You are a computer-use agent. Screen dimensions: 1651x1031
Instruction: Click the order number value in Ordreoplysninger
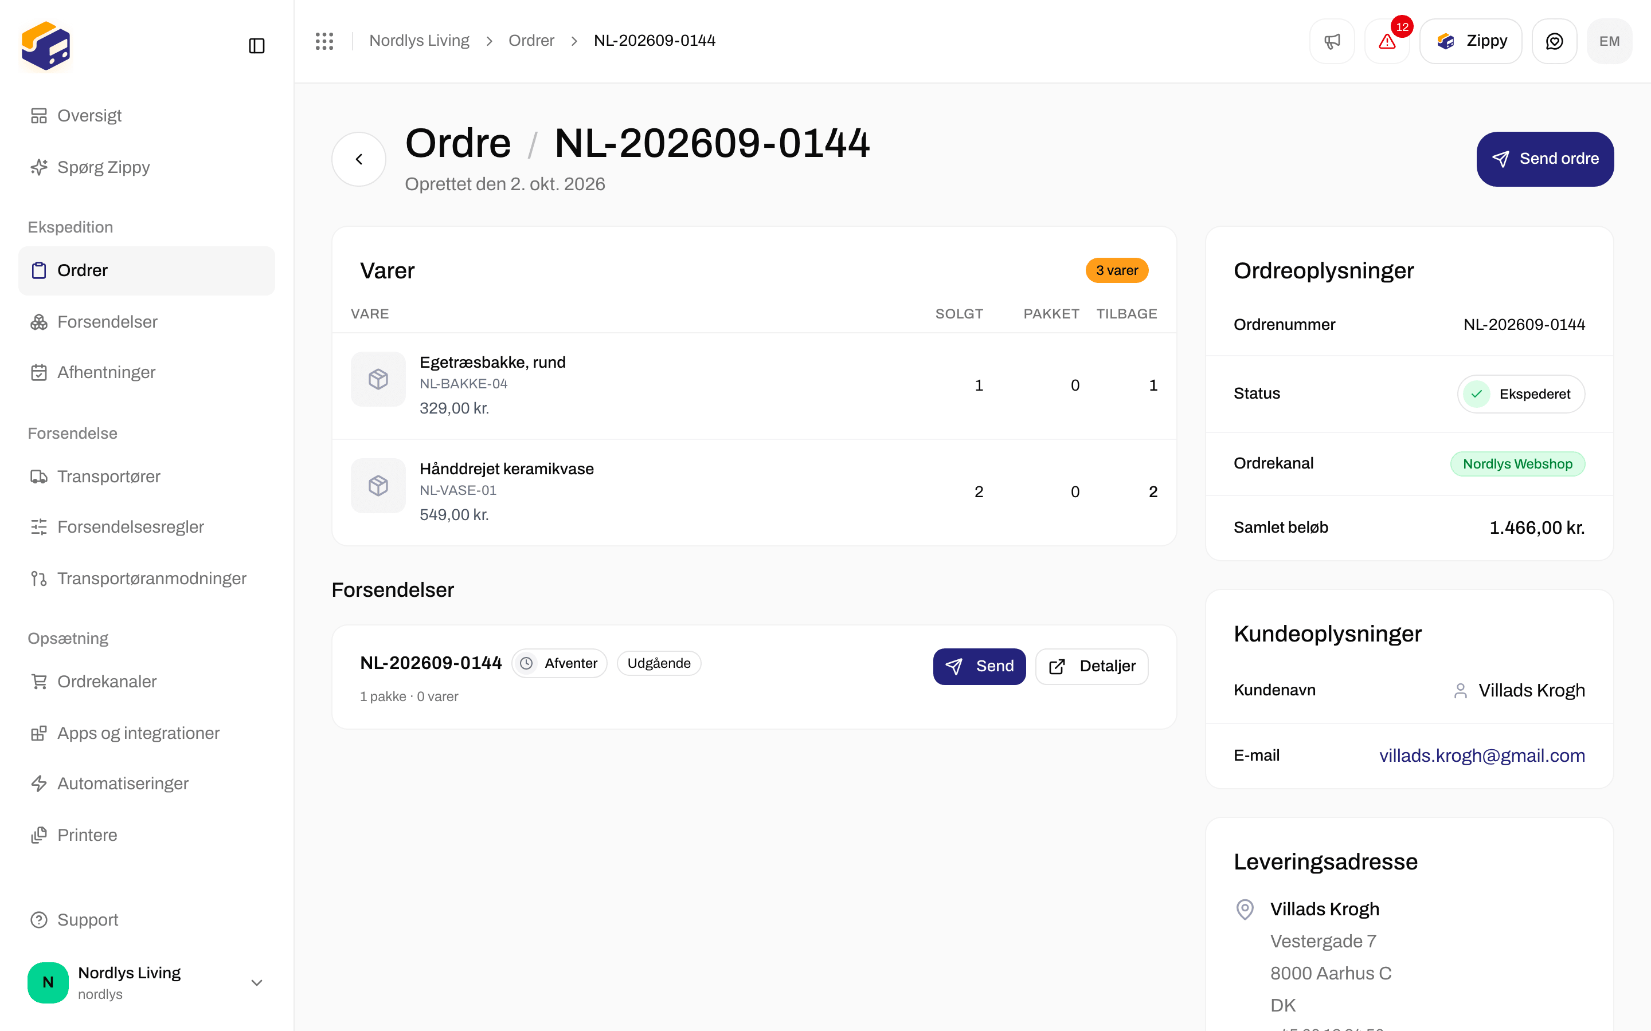1523,325
